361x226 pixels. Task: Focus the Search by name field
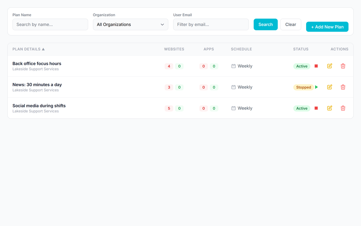click(x=50, y=25)
